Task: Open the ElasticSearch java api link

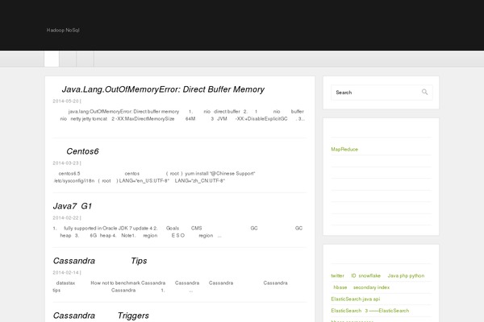Action: pos(355,299)
